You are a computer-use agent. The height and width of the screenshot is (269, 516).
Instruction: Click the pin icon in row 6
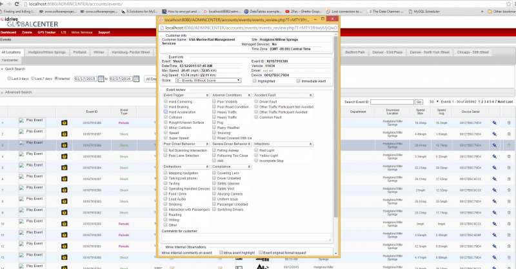(x=495, y=178)
